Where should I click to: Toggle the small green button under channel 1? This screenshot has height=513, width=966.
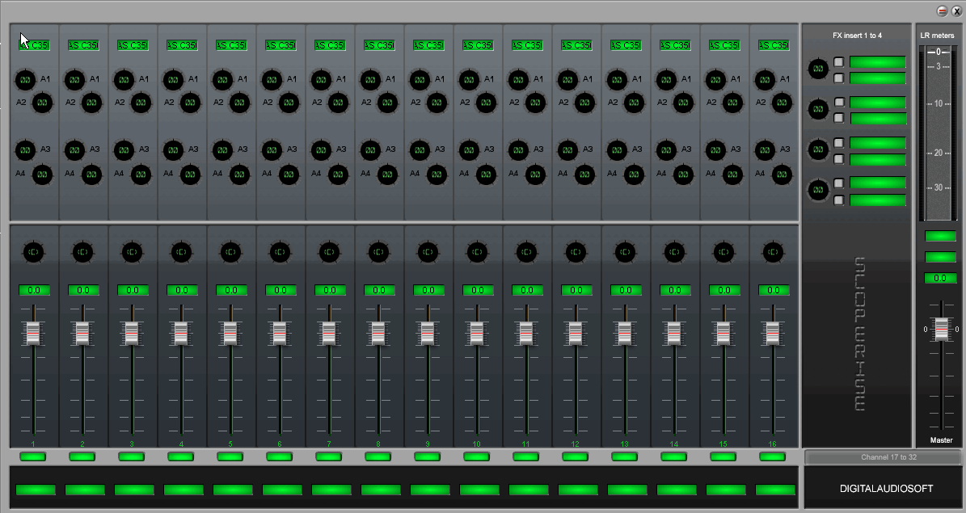pos(33,456)
